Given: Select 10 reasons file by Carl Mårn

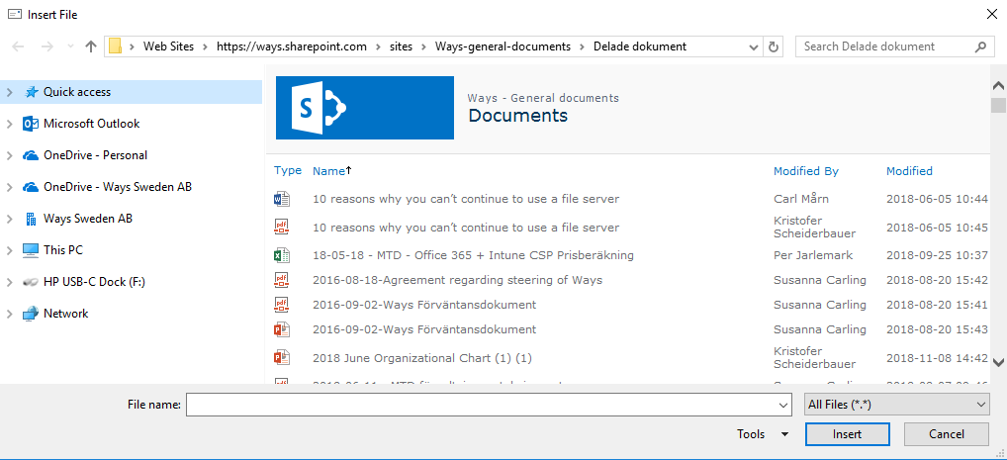Looking at the screenshot, I should click(x=466, y=199).
